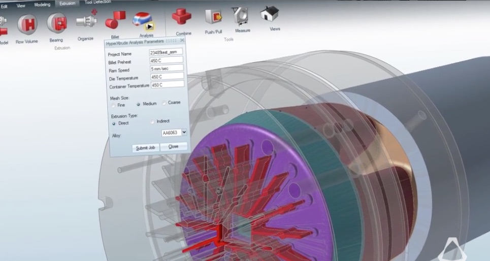Viewport: 490px width, 261px height.
Task: Select Coarse mesh size
Action: pos(164,103)
